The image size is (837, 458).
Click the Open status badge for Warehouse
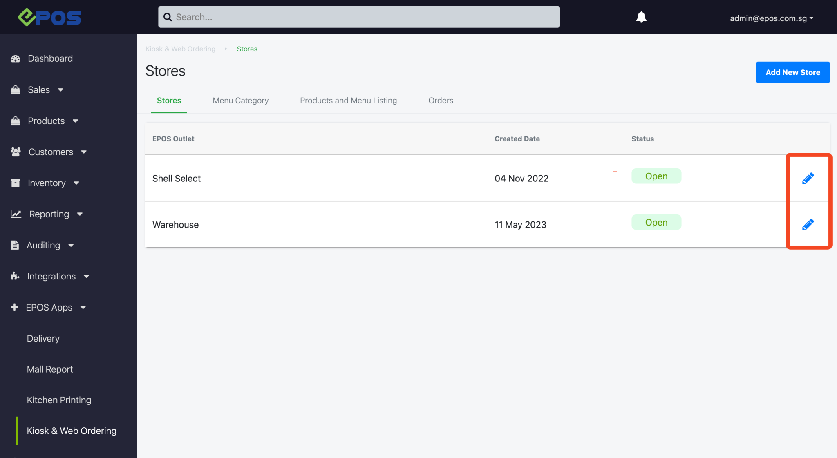[656, 222]
